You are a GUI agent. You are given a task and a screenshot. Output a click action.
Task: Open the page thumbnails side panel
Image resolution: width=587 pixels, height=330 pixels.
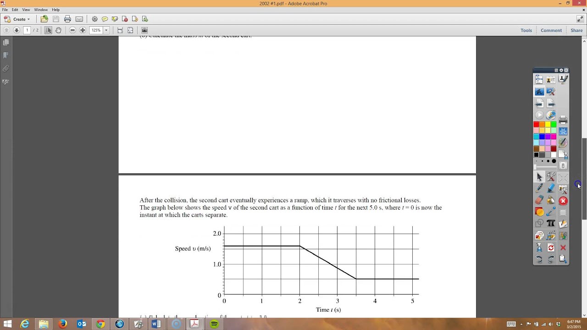click(6, 42)
